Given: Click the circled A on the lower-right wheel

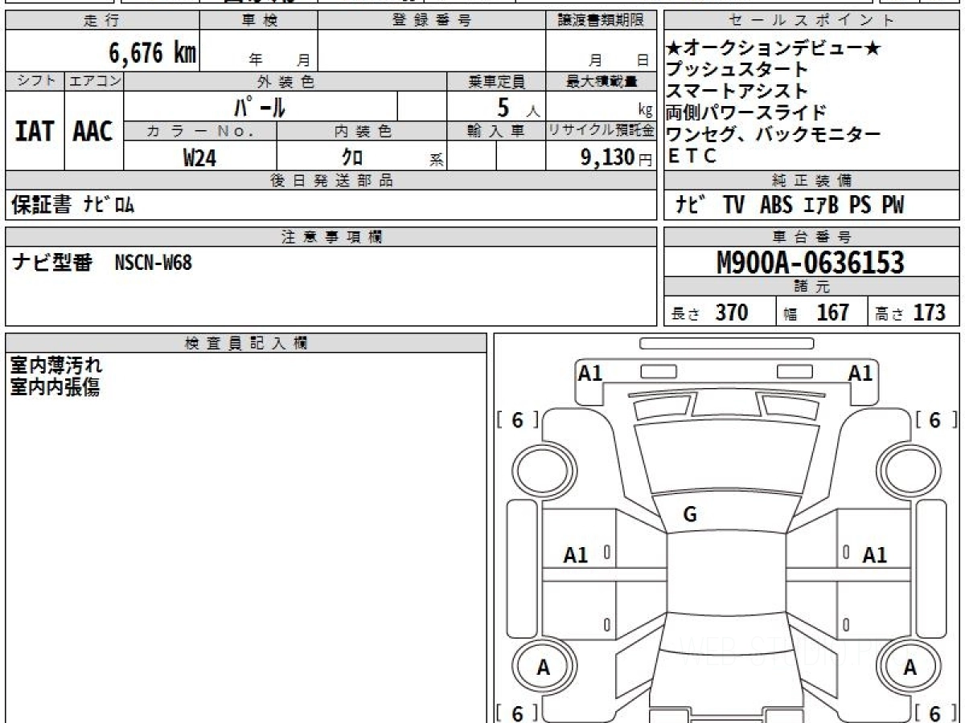Looking at the screenshot, I should pos(910,668).
